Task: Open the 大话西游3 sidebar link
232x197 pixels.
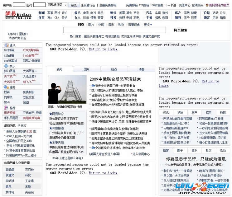Action: (x=29, y=77)
